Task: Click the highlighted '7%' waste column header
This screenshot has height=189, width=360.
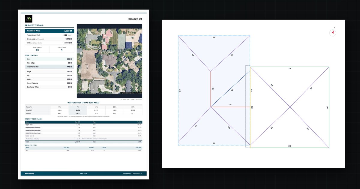Action: (x=78, y=107)
